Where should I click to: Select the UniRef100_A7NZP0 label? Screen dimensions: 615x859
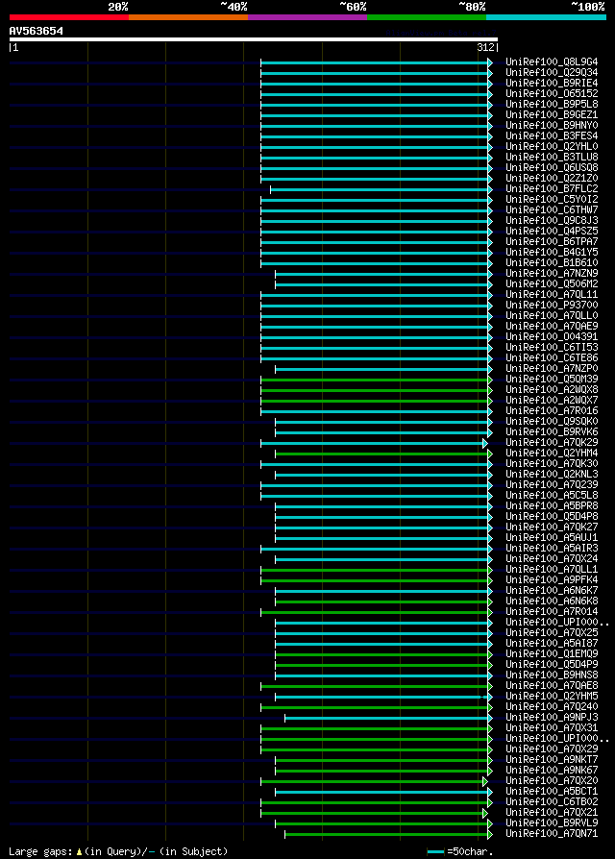click(552, 369)
